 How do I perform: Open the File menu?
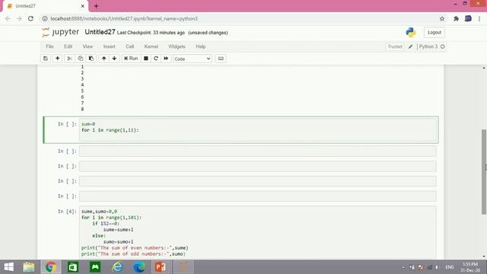49,46
